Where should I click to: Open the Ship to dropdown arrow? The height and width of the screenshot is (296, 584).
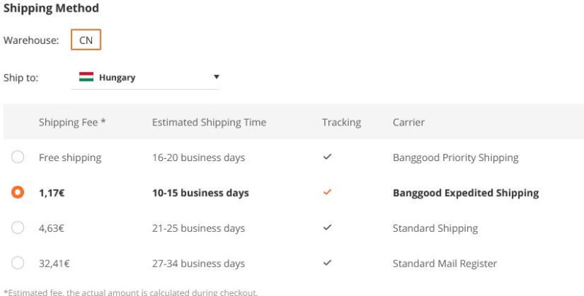pyautogui.click(x=216, y=77)
